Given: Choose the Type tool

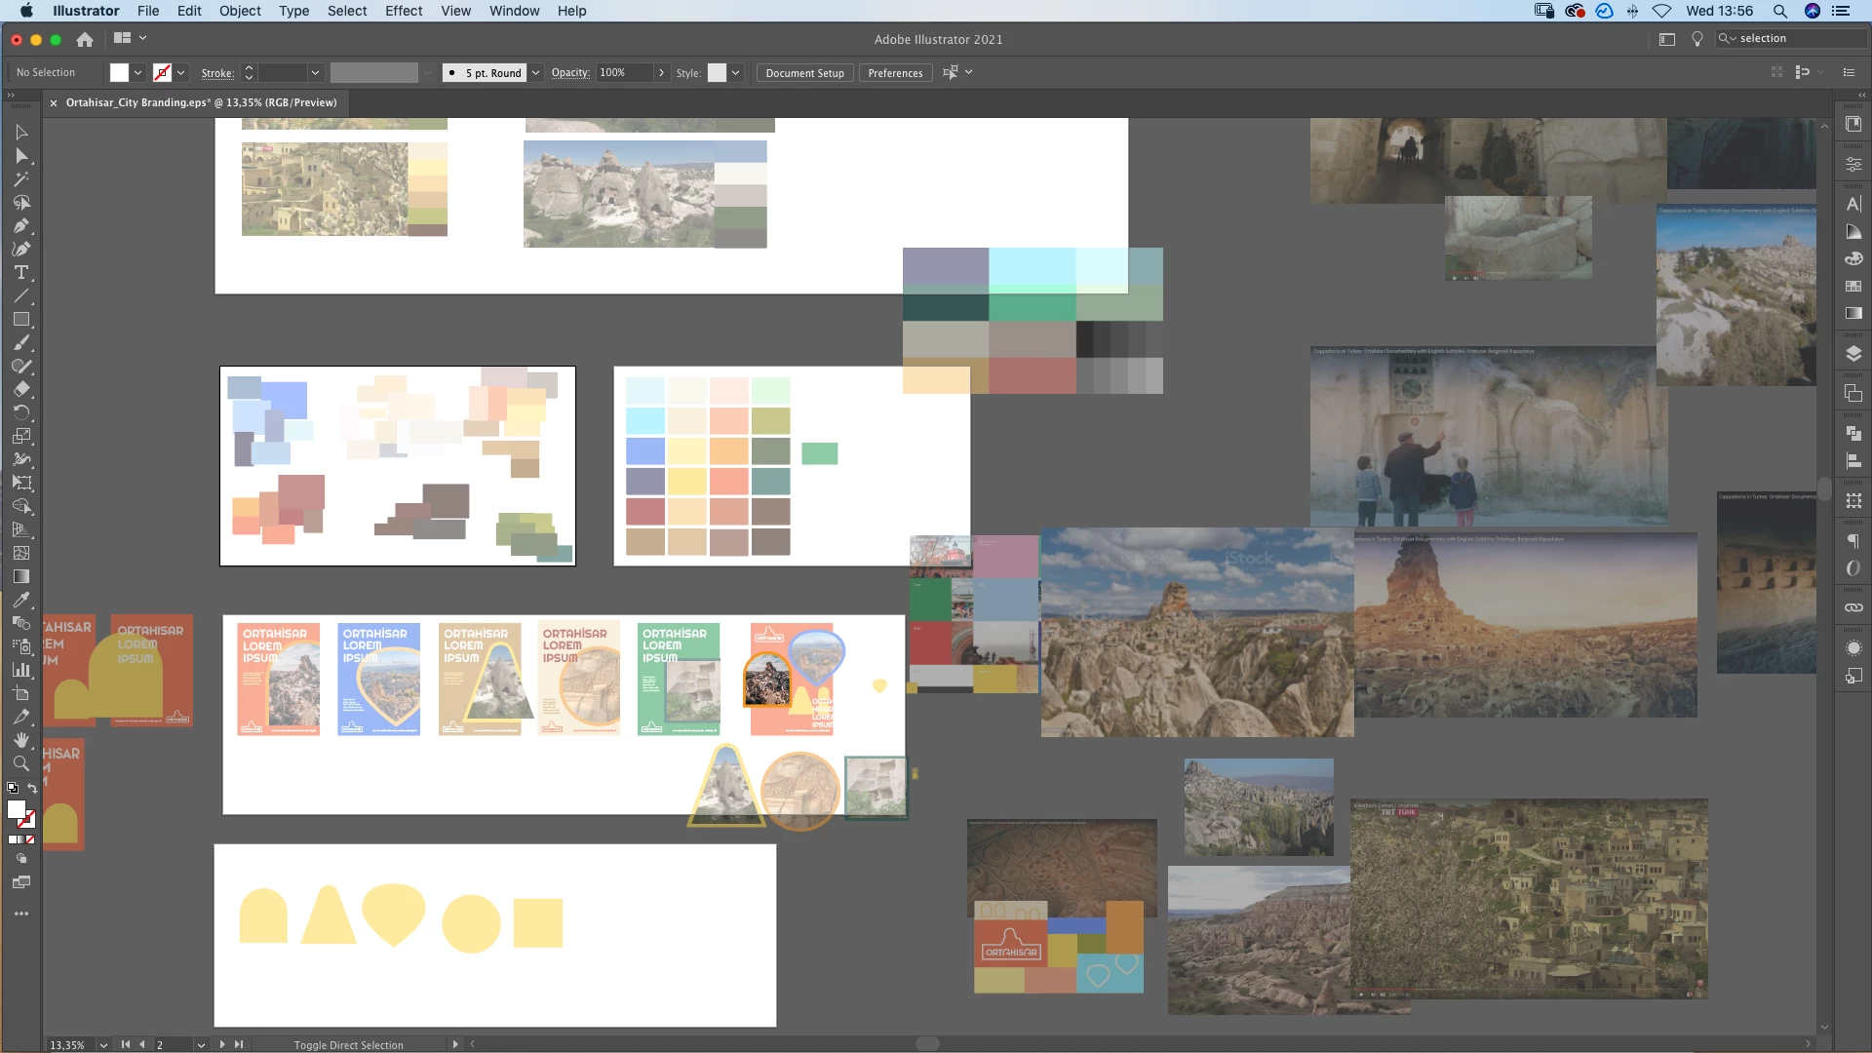Looking at the screenshot, I should click(21, 273).
